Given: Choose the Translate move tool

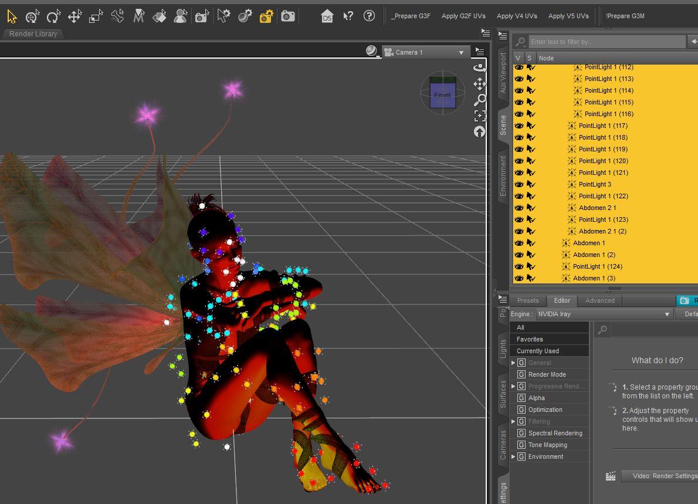Looking at the screenshot, I should [74, 16].
